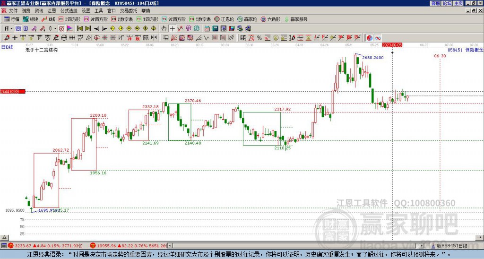Jump to first bar icon
This screenshot has height=259, width=484.
click(x=79, y=29)
